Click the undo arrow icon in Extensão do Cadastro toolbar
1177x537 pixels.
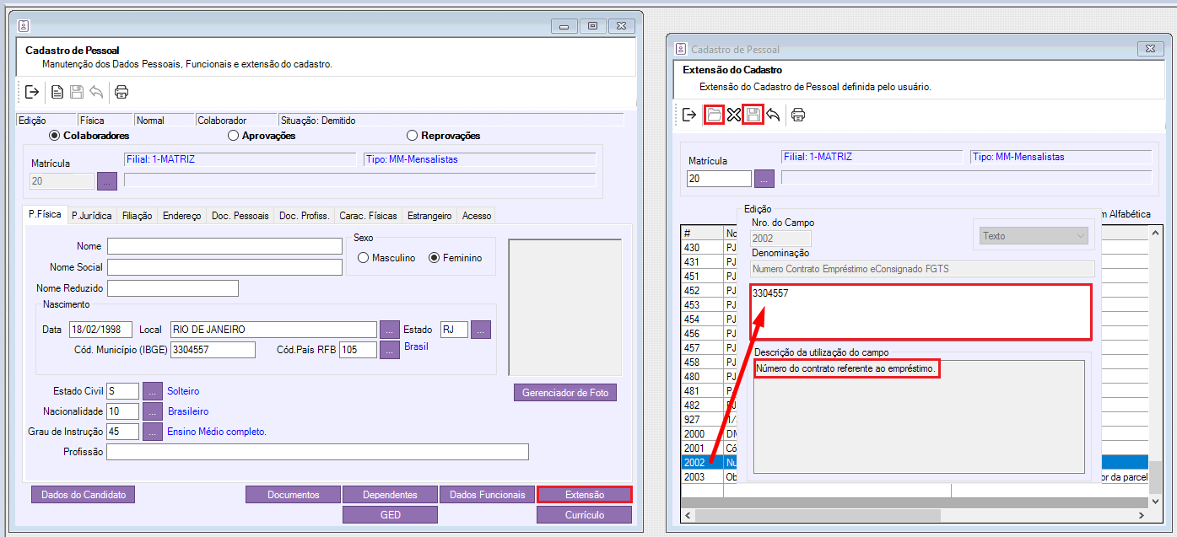pos(773,115)
